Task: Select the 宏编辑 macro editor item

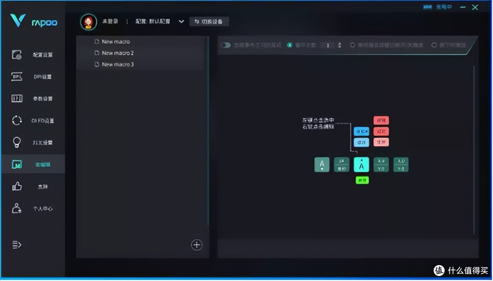Action: [33, 164]
